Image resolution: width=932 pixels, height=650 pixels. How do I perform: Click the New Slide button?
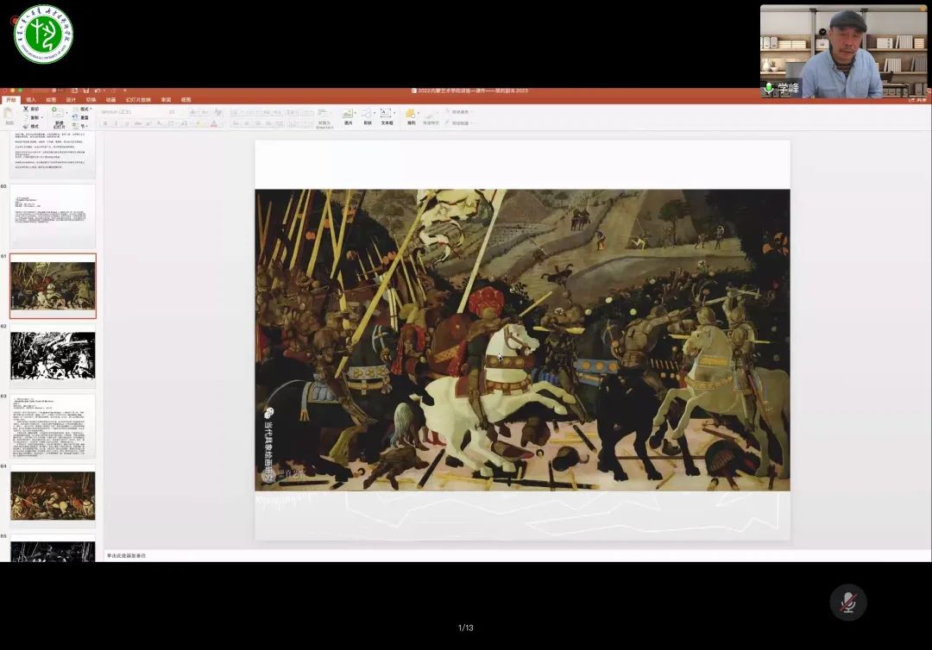[59, 117]
